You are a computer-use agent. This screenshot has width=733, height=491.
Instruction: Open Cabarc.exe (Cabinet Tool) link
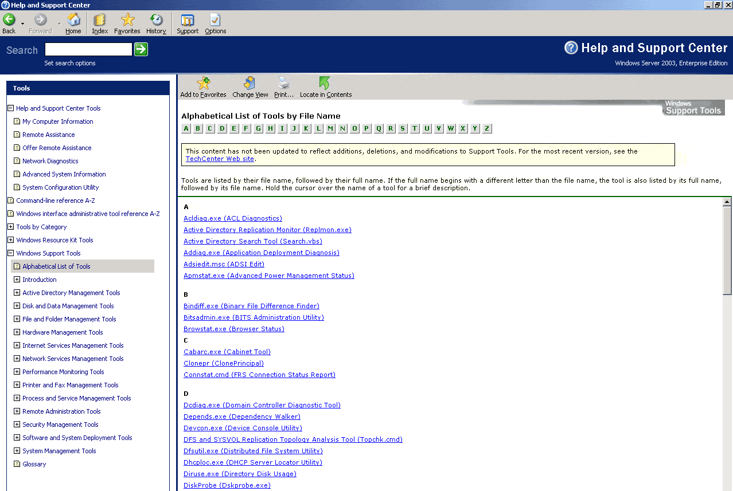point(227,352)
